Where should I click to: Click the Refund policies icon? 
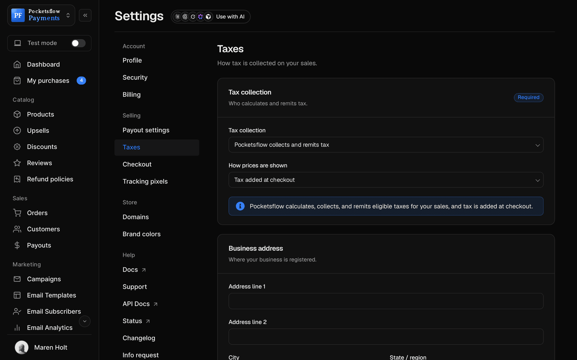point(17,179)
